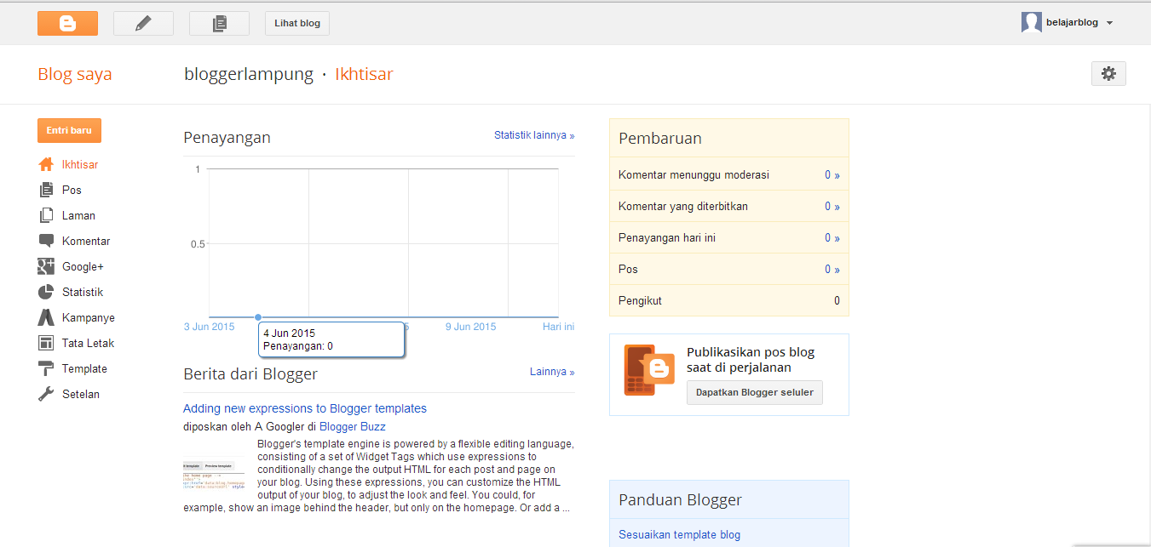Viewport: 1151px width, 547px height.
Task: Open the belajarblog account dropdown arrow
Action: pyautogui.click(x=1109, y=24)
